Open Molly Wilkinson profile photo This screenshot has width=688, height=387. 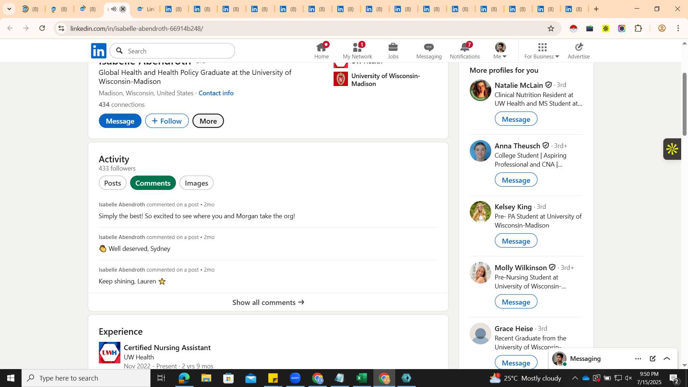click(x=480, y=273)
